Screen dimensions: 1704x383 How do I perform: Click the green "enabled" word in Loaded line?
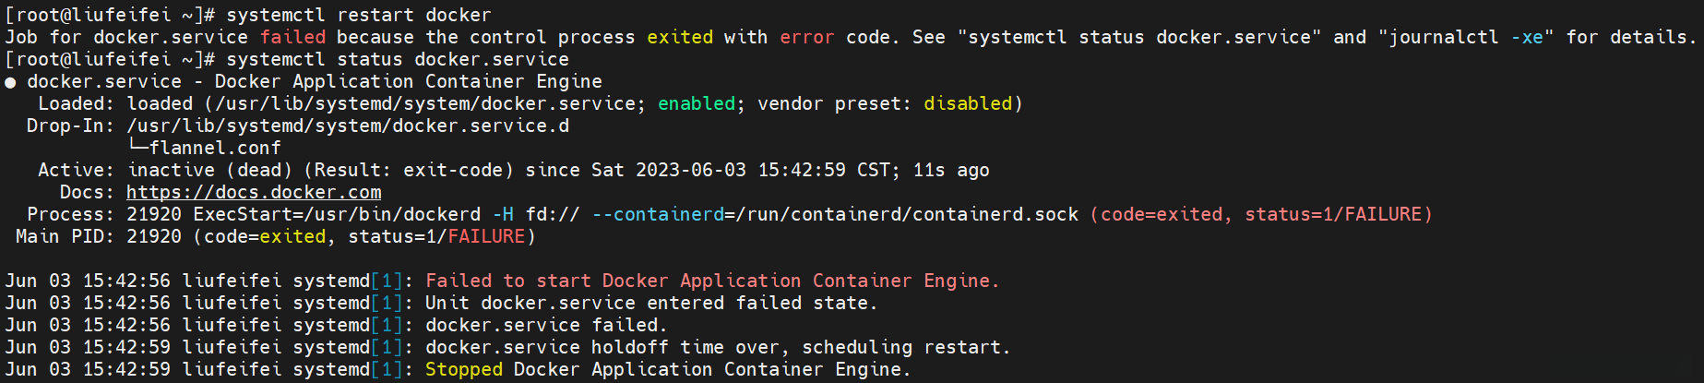point(697,103)
